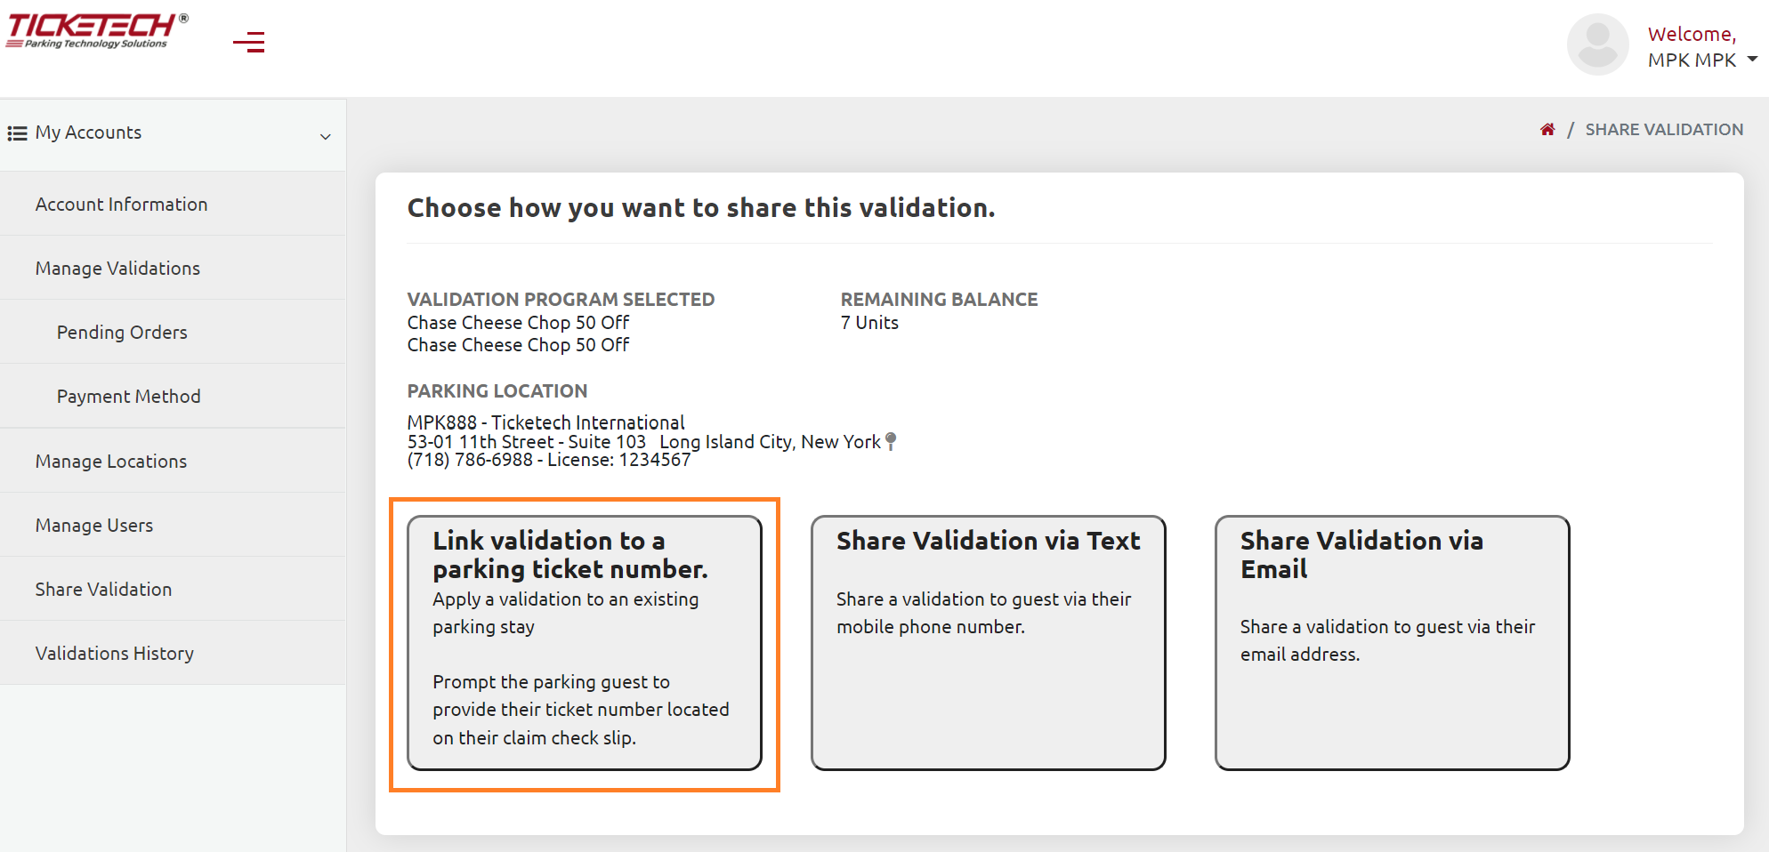Click the SHARE VALIDATION breadcrumb text
Screen dimensions: 1769x852
coord(1664,130)
